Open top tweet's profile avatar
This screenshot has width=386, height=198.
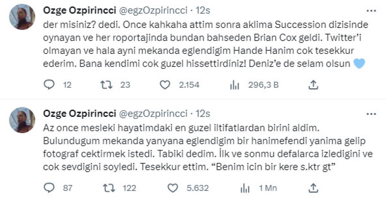(x=22, y=17)
